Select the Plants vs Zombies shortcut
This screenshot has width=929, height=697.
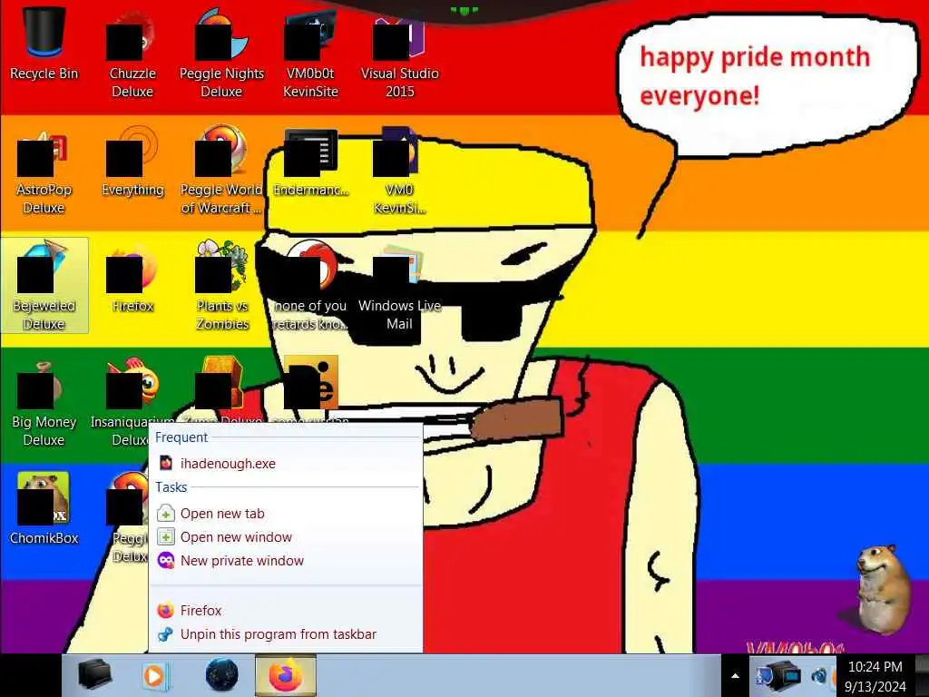pyautogui.click(x=221, y=286)
